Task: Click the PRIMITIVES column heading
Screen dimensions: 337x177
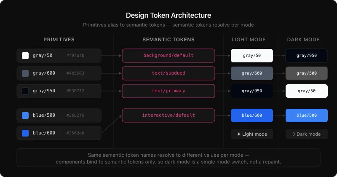Action: pos(59,40)
